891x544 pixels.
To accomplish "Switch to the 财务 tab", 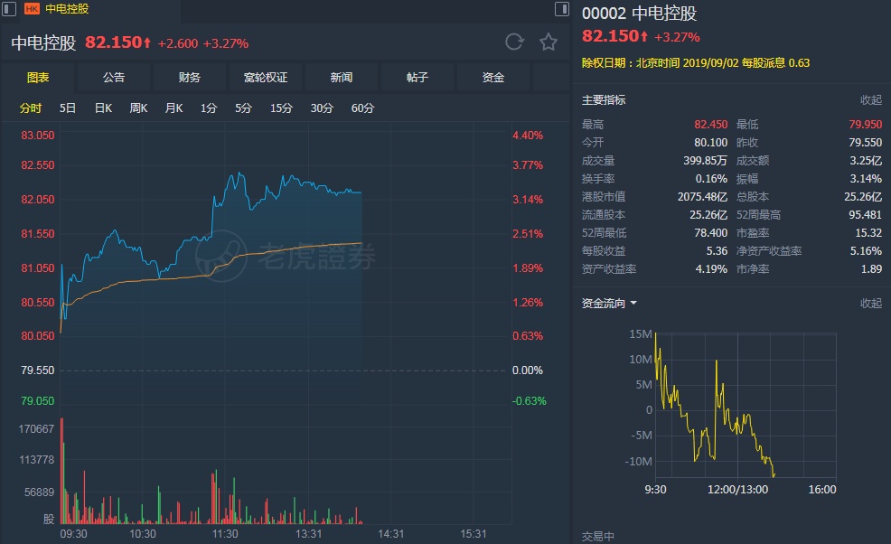I will tap(190, 78).
